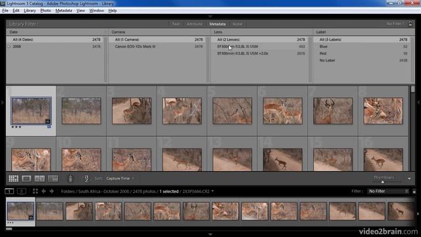The height and width of the screenshot is (237, 421).
Task: Click badge on first filmstrip thumbnail
Action: click(x=31, y=217)
